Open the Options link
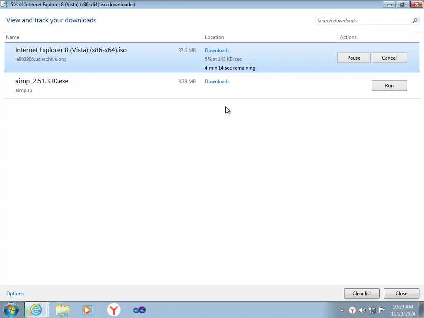 15,294
